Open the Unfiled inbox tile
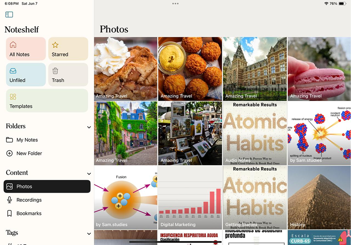 tap(26, 74)
